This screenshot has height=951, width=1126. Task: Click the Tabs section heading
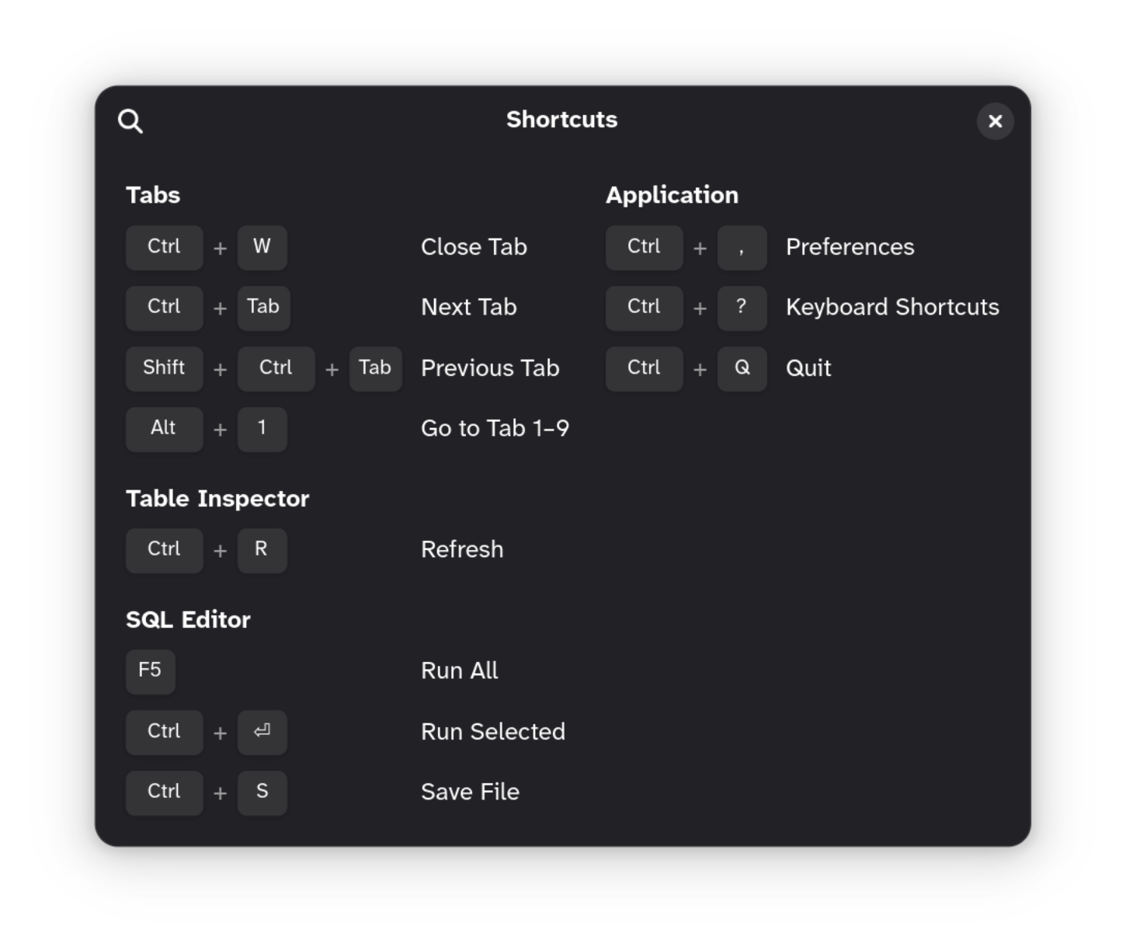point(152,195)
